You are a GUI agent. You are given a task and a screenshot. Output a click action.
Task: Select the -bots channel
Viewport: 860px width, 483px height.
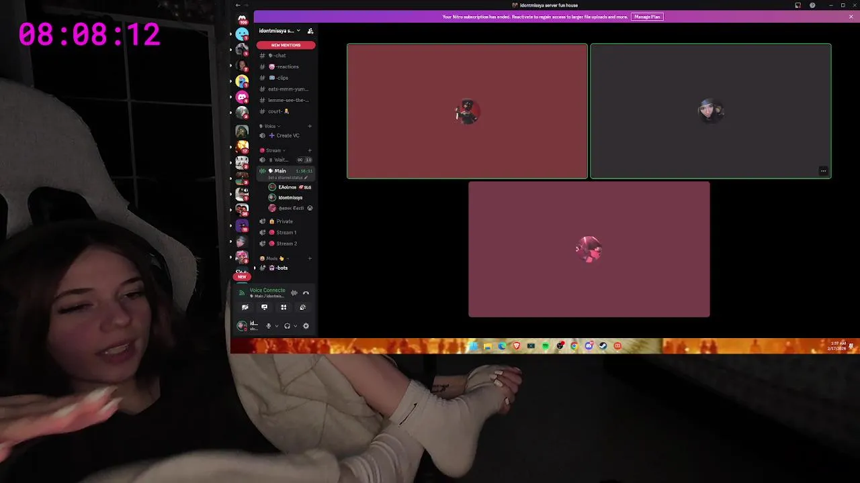tap(286, 268)
